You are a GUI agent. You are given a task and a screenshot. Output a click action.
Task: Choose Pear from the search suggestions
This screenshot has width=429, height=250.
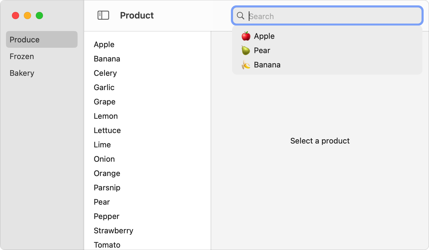(x=262, y=50)
